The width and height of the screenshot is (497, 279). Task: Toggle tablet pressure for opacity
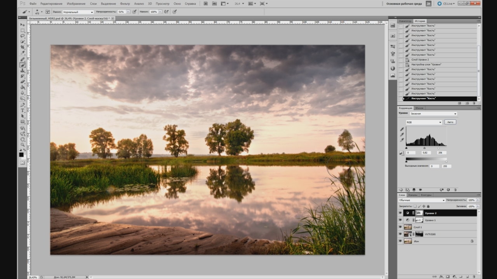(x=134, y=12)
